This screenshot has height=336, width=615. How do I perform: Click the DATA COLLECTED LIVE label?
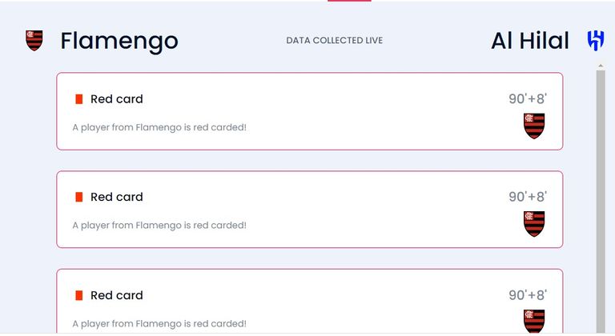tap(335, 41)
